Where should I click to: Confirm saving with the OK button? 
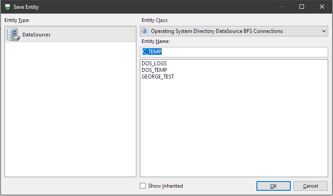273,186
